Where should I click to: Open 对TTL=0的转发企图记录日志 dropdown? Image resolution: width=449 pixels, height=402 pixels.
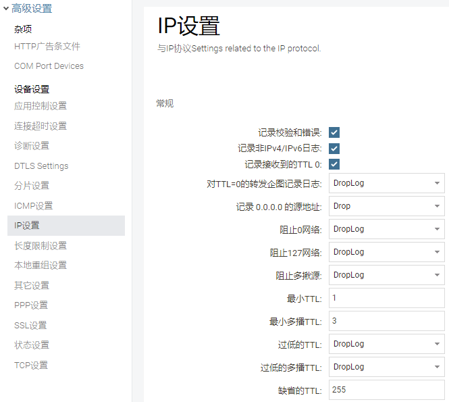point(387,183)
